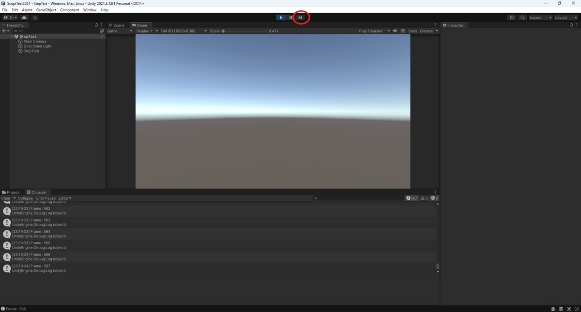Open the Layers dropdown
The image size is (581, 312).
tap(540, 18)
